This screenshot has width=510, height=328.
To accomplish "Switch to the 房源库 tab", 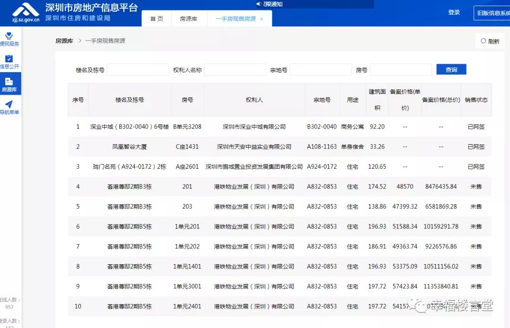I will (x=188, y=19).
